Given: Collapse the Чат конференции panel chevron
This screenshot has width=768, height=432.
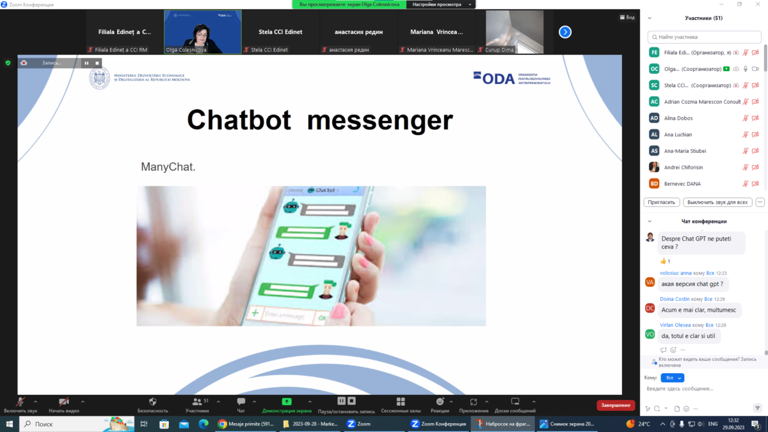Looking at the screenshot, I should click(650, 221).
